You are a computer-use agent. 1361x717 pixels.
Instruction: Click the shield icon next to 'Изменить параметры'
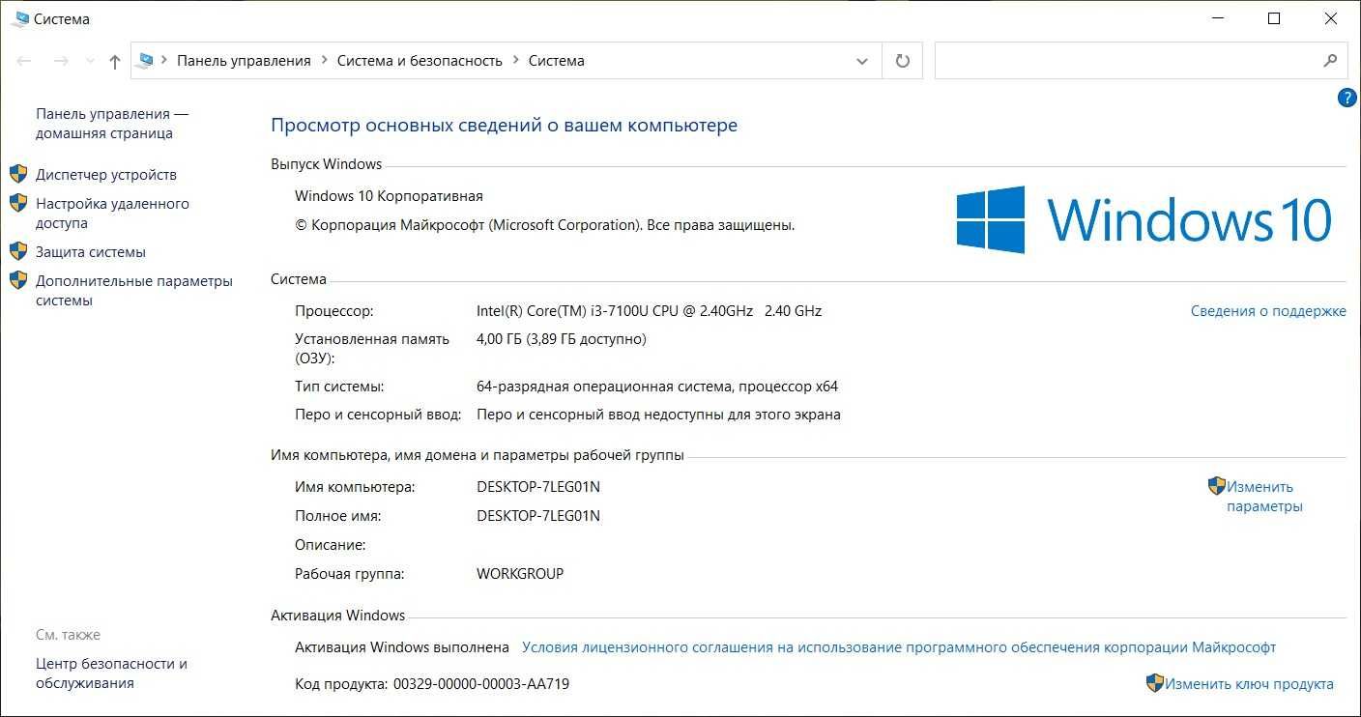pyautogui.click(x=1217, y=486)
